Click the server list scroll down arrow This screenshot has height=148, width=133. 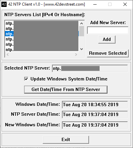click(81, 49)
